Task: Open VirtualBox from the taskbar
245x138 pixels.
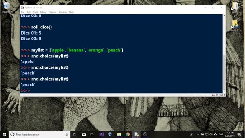Action: click(110, 135)
